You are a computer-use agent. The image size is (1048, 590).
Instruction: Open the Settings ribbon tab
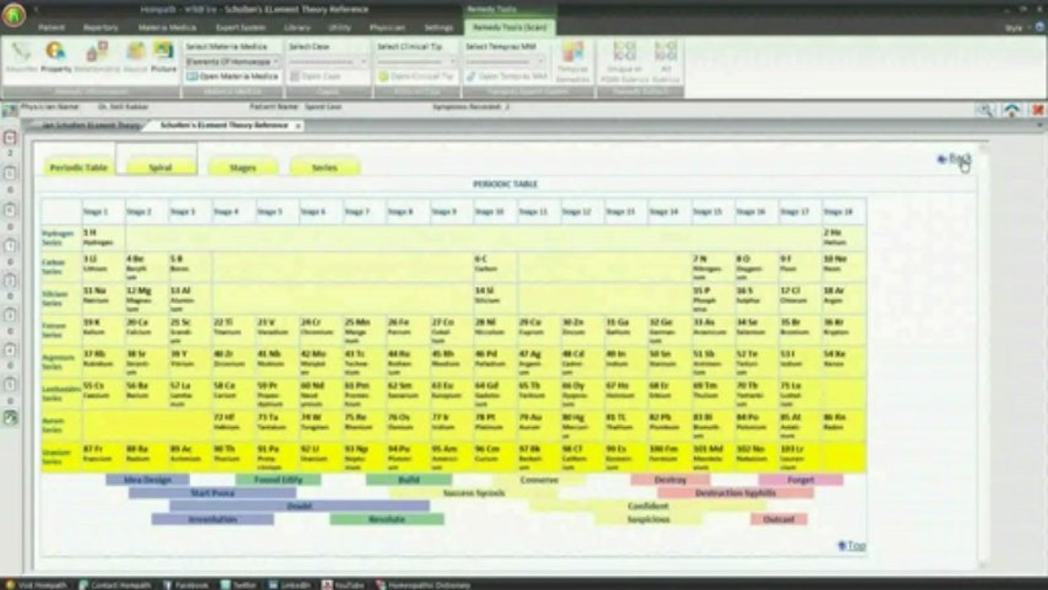(438, 27)
